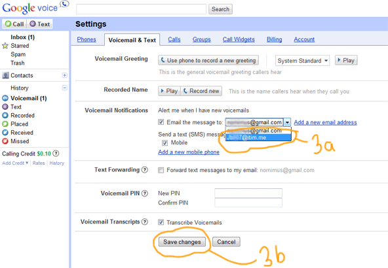Select the Voicemail & Text tab
This screenshot has height=268, width=388.
(132, 40)
